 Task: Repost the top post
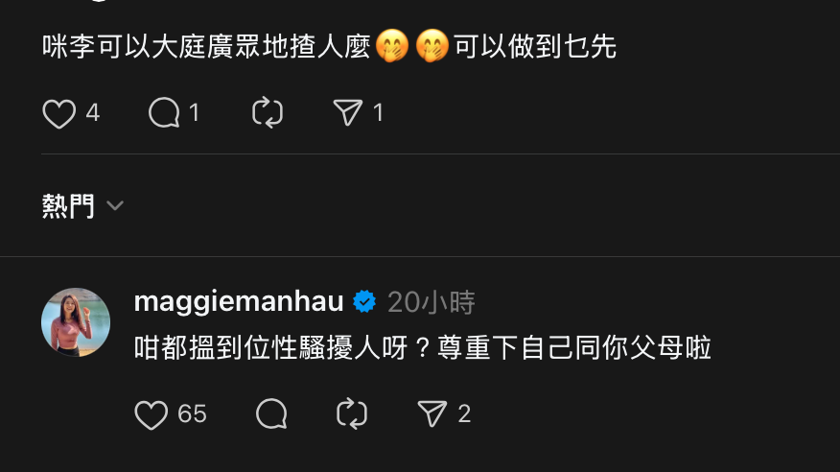point(268,112)
